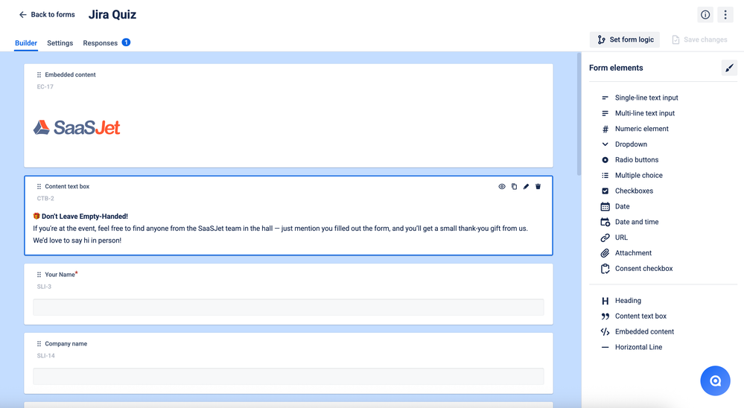Screen dimensions: 744x408
Task: Grab the drag handle of Embedded content card
Action: tap(39, 74)
